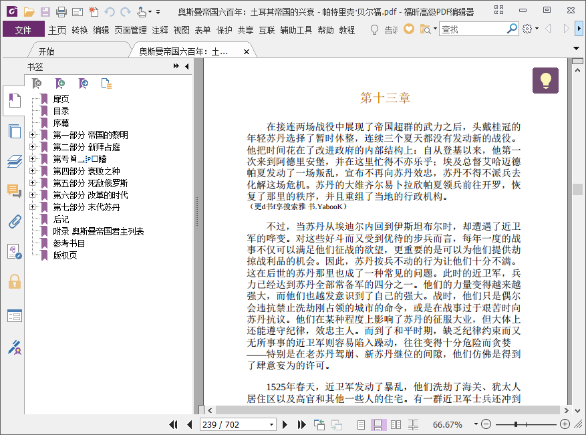Expand bookmark 第二部分 新拜占庭
Image resolution: width=586 pixels, height=435 pixels.
(x=33, y=147)
